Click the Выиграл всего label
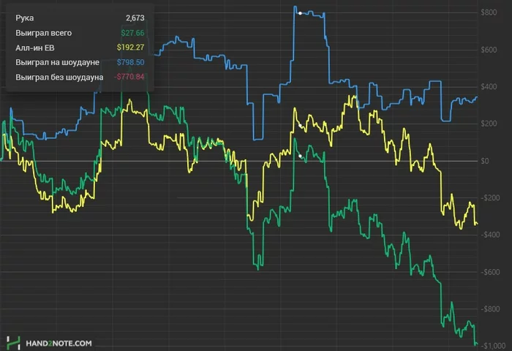This screenshot has width=512, height=351. pos(43,33)
